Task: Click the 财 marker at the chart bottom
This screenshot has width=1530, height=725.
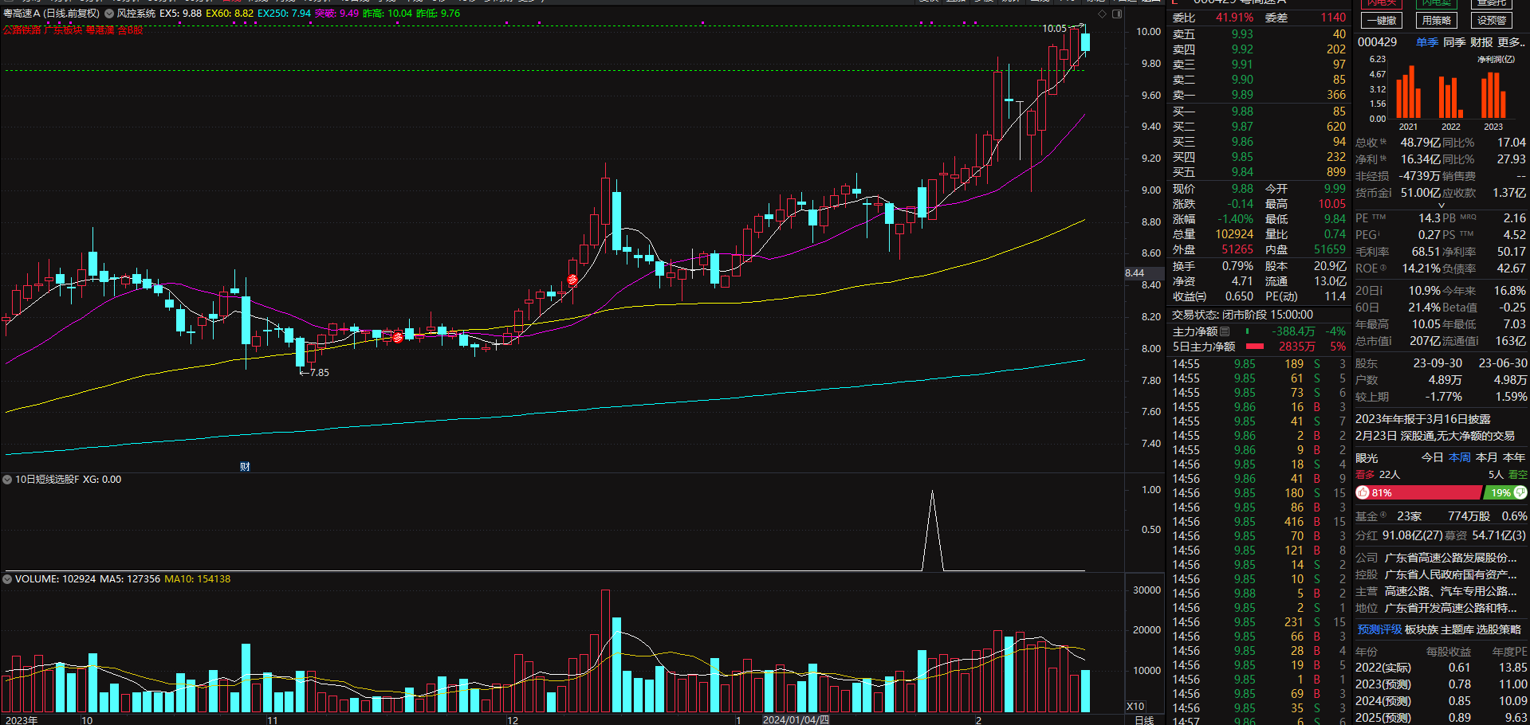Action: (x=245, y=467)
